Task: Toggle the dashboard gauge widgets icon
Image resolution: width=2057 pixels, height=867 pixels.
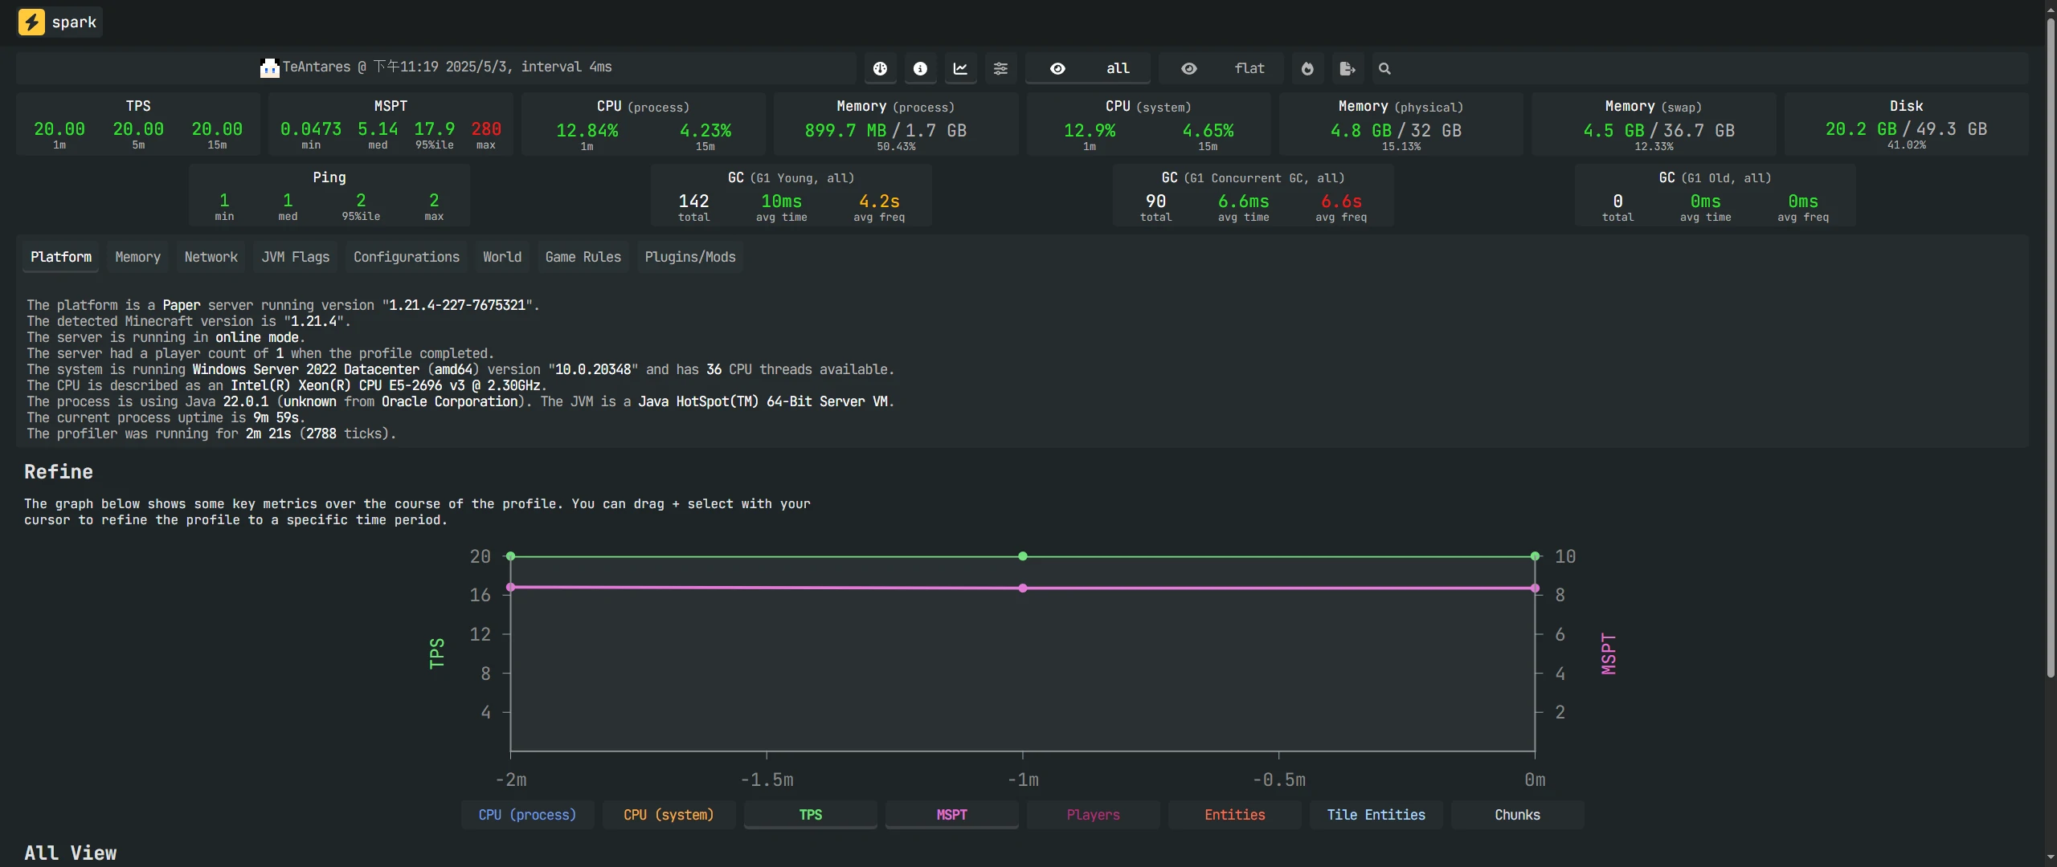Action: [880, 69]
